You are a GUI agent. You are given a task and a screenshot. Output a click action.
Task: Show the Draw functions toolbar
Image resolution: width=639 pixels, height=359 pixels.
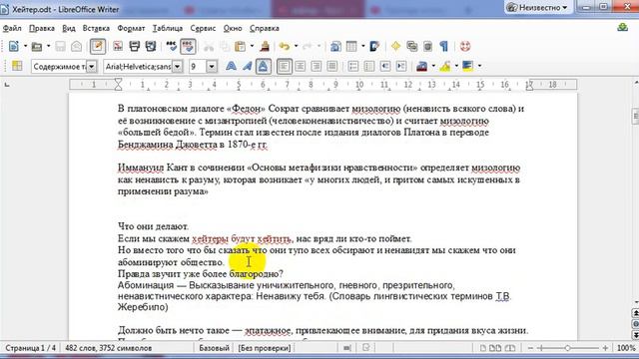click(374, 47)
